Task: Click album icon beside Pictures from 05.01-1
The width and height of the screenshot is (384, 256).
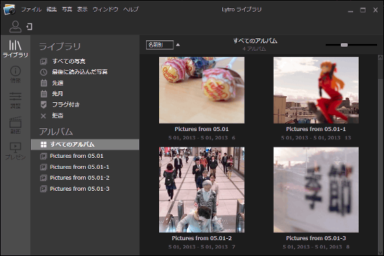Action: tap(43, 167)
